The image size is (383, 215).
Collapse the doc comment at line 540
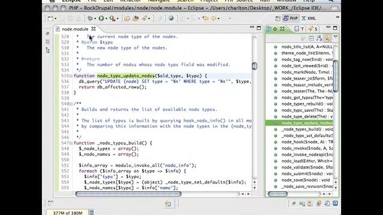tap(71, 104)
